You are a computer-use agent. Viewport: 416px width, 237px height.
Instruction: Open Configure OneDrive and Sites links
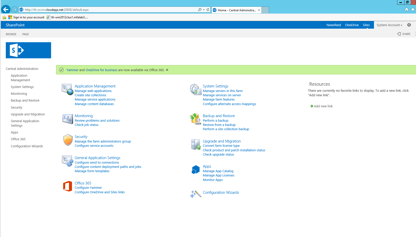point(100,192)
